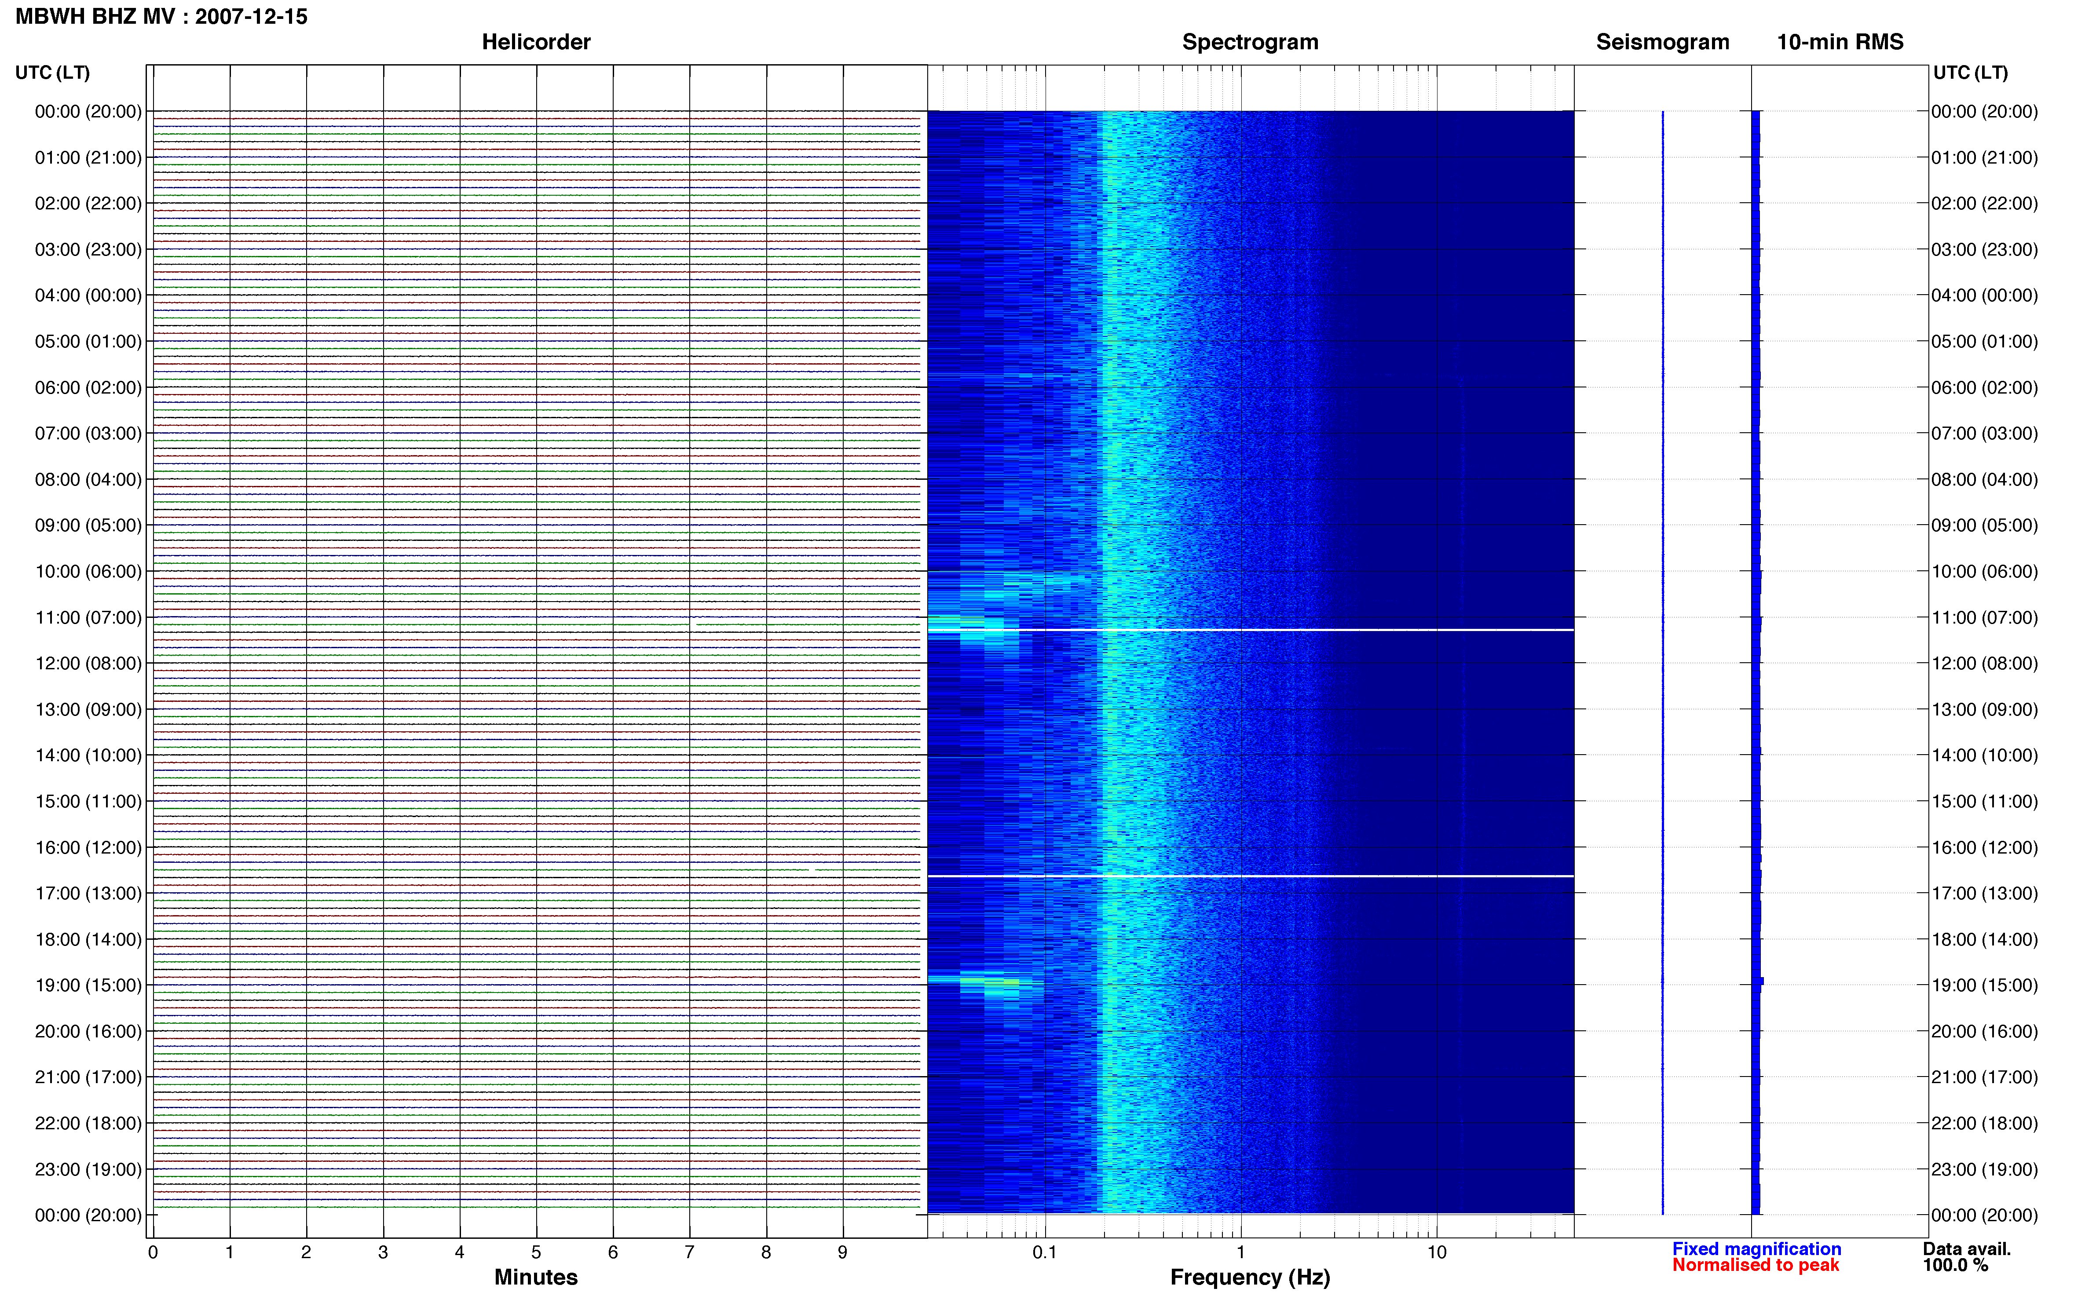
Task: Click the left 'UTC (LT)' axis label
Action: 53,73
